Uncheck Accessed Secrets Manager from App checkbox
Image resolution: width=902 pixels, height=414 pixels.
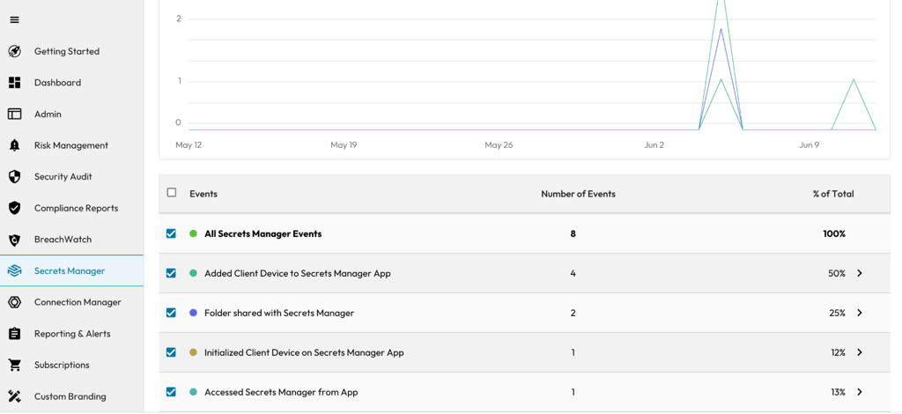pos(171,392)
